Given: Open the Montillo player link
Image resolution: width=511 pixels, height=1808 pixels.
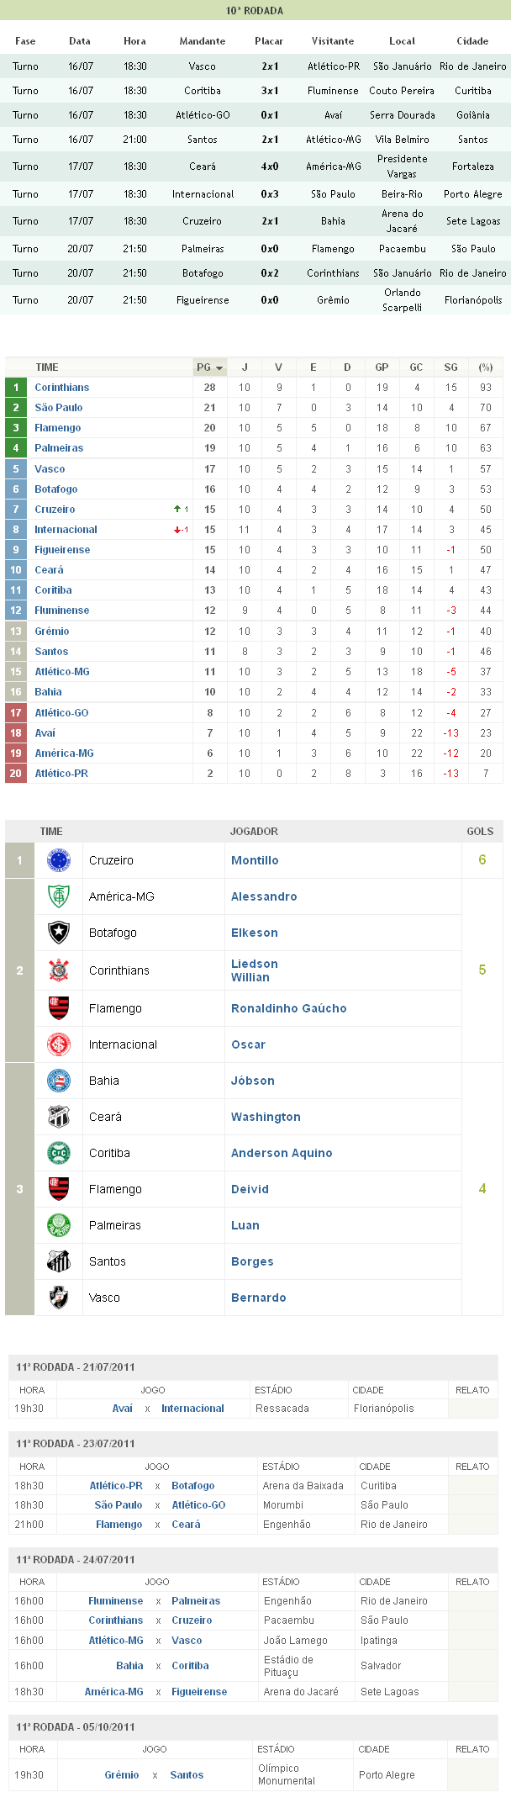Looking at the screenshot, I should [255, 860].
